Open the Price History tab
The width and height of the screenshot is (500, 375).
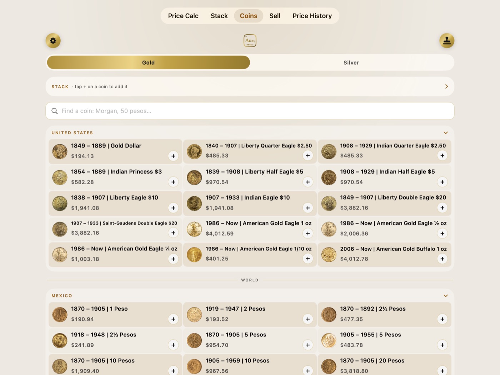(x=312, y=16)
